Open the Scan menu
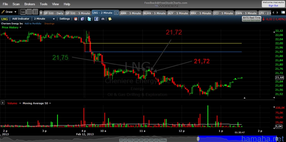 point(16,4)
